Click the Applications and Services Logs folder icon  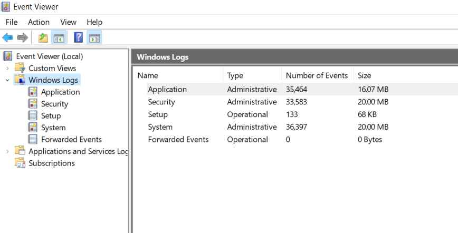click(x=20, y=151)
